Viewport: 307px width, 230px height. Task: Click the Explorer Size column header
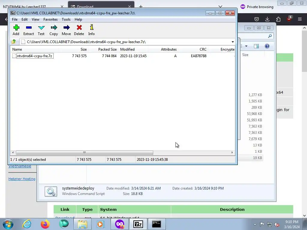pos(245,55)
